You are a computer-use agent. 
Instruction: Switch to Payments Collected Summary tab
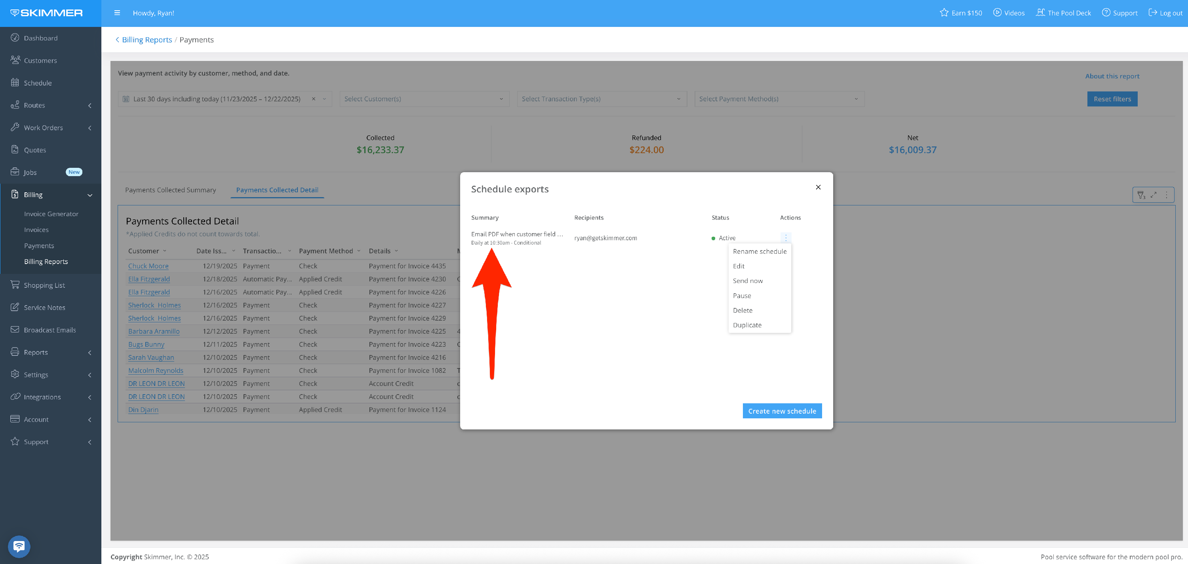click(170, 190)
